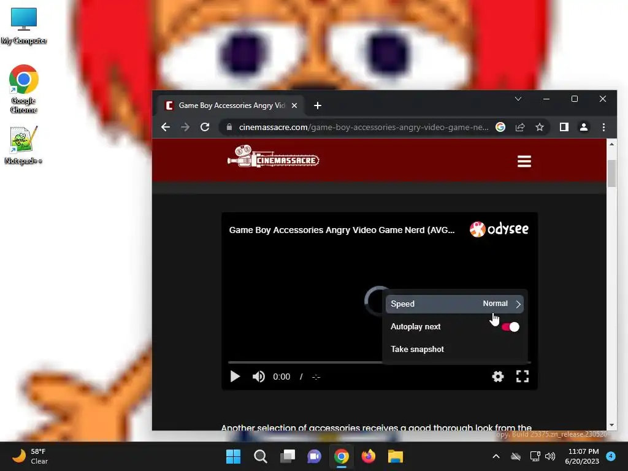Viewport: 628px width, 471px height.
Task: Go to Cinemassacre home logo
Action: (x=273, y=157)
